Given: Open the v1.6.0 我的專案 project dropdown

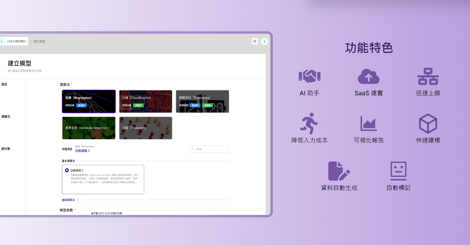Looking at the screenshot, I should 17,41.
